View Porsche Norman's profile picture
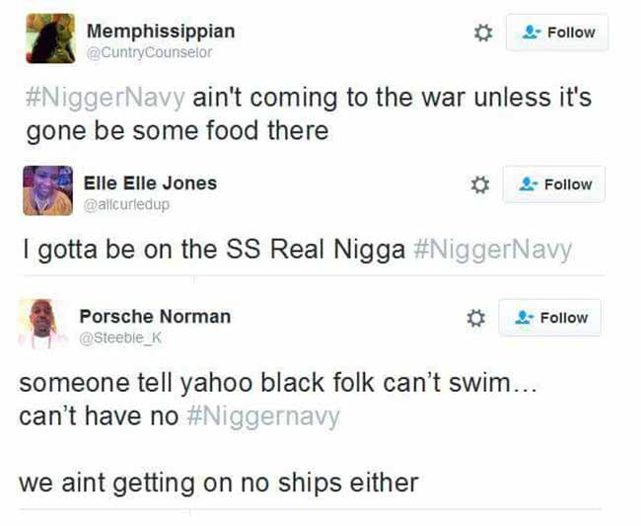Viewport: 641px width, 526px height. pyautogui.click(x=42, y=324)
